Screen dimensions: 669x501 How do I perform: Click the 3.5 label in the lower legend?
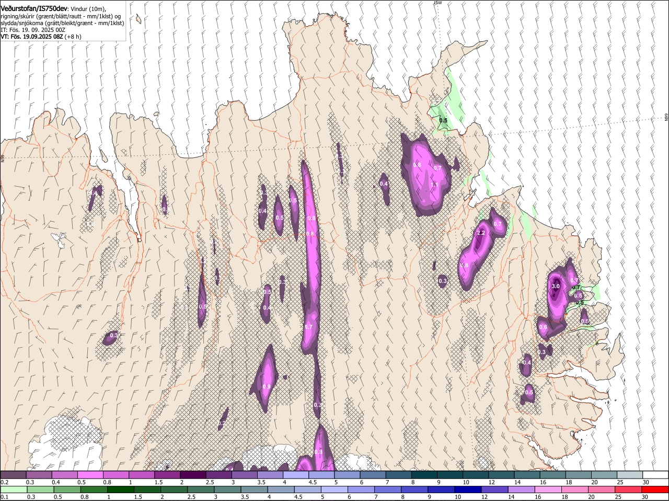(245, 497)
